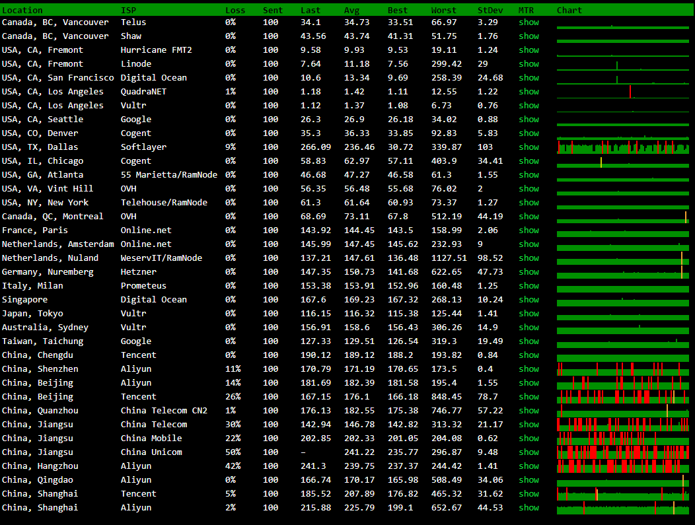The image size is (695, 525).
Task: Show MTR for Beijing Aliyun
Action: [529, 383]
